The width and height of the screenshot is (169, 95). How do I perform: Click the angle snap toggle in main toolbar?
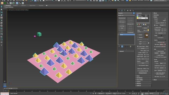pyautogui.click(x=65, y=1)
